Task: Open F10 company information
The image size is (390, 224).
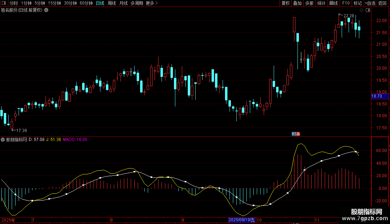Action: tap(346, 3)
